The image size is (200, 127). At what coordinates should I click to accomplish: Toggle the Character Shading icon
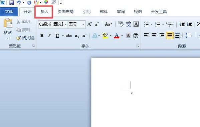(128, 36)
